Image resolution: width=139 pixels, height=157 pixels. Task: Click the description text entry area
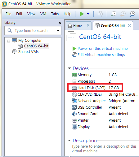point(104,149)
